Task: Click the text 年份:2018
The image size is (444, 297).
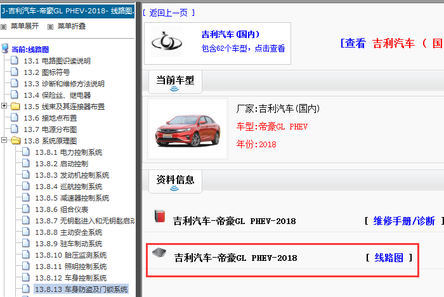Action: [256, 144]
